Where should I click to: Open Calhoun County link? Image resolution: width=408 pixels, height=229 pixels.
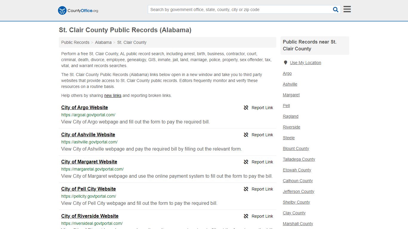coord(298,181)
